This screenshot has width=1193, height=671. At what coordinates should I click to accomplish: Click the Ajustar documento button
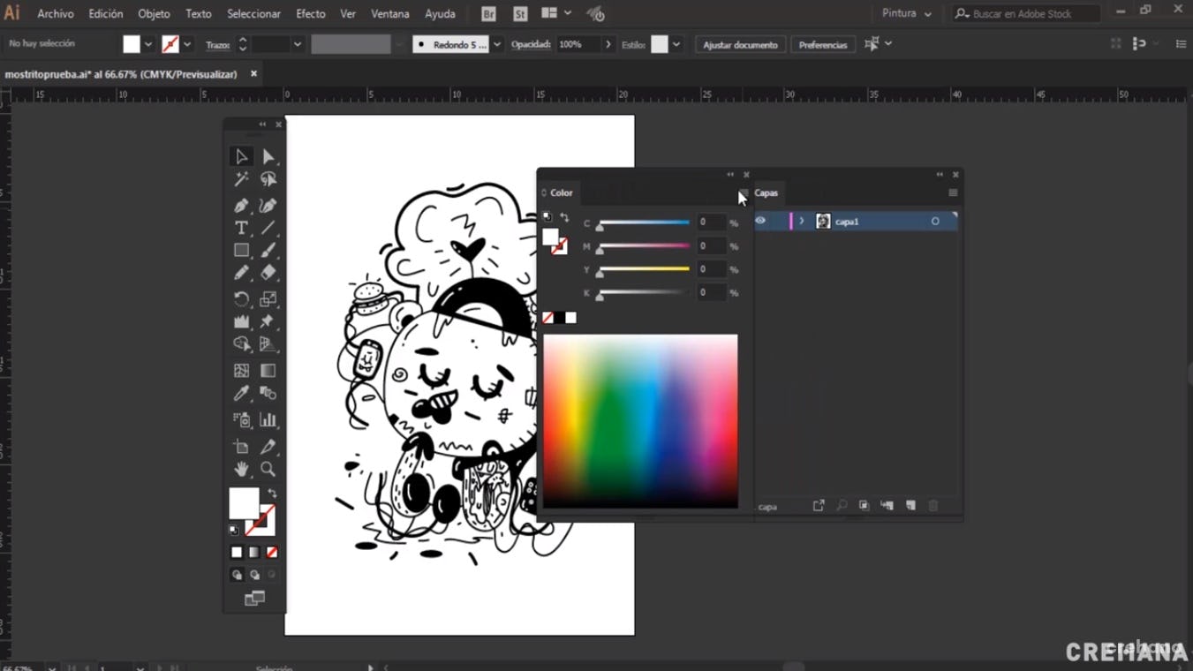pos(740,44)
